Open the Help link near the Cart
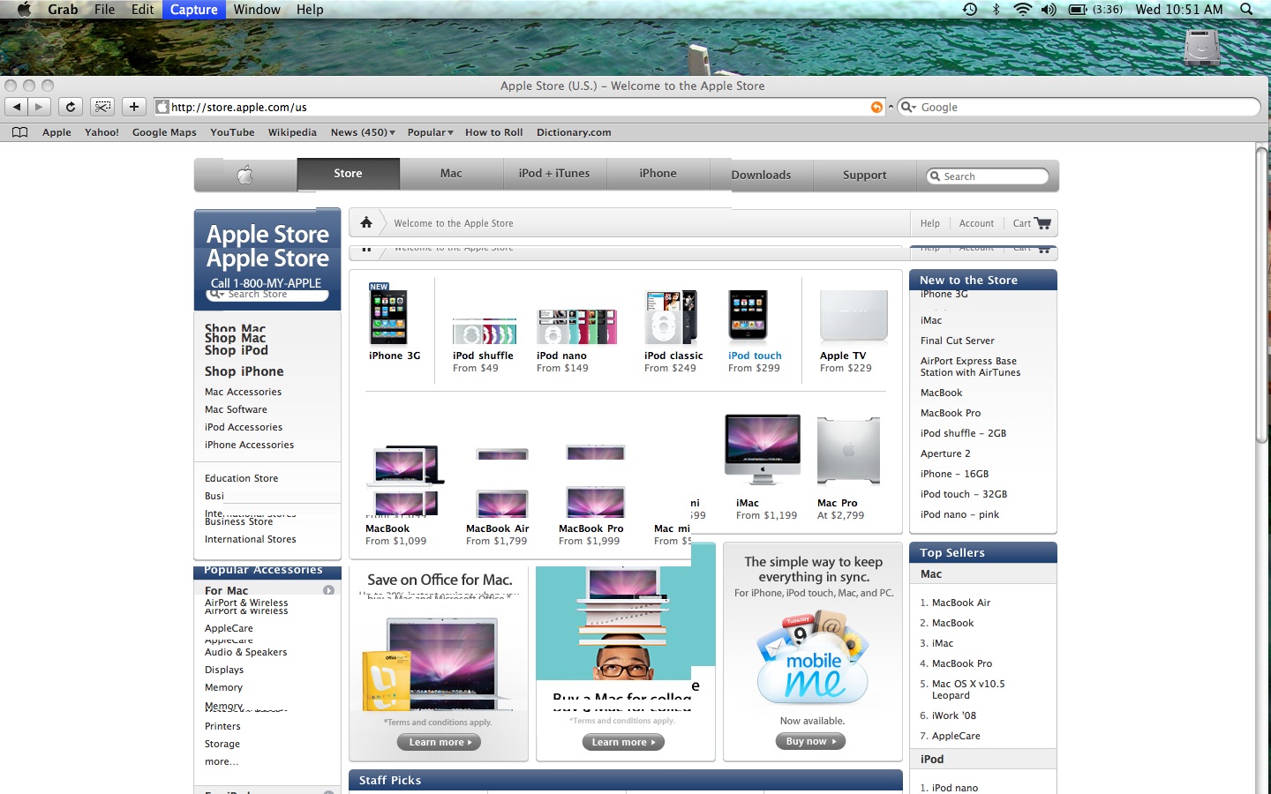Image resolution: width=1271 pixels, height=794 pixels. point(929,223)
